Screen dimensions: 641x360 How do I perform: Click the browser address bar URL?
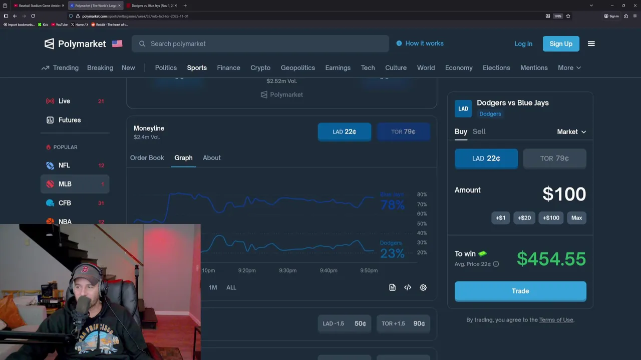click(x=135, y=16)
